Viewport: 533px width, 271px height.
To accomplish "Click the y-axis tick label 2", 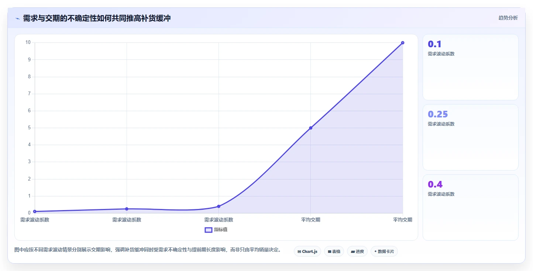I will (29, 179).
